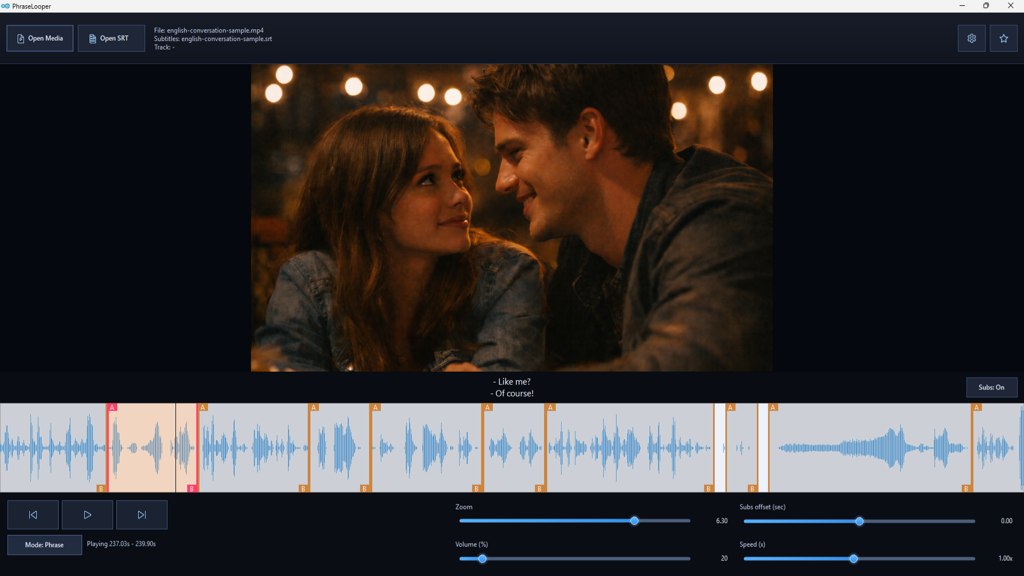
Task: Click the Volume slider handle
Action: coord(482,558)
